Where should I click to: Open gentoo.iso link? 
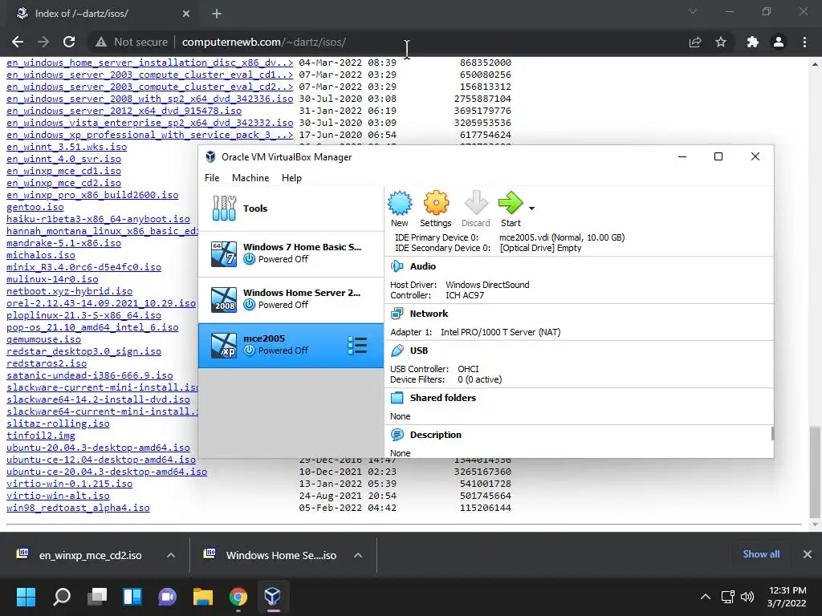click(35, 208)
